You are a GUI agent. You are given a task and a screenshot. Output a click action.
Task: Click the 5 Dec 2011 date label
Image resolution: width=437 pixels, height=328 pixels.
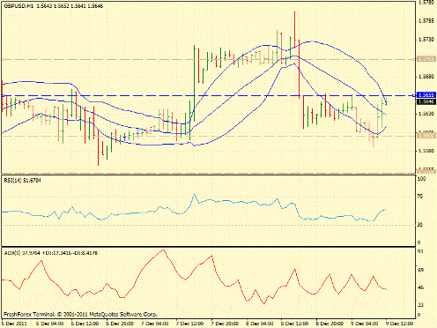click(x=15, y=324)
